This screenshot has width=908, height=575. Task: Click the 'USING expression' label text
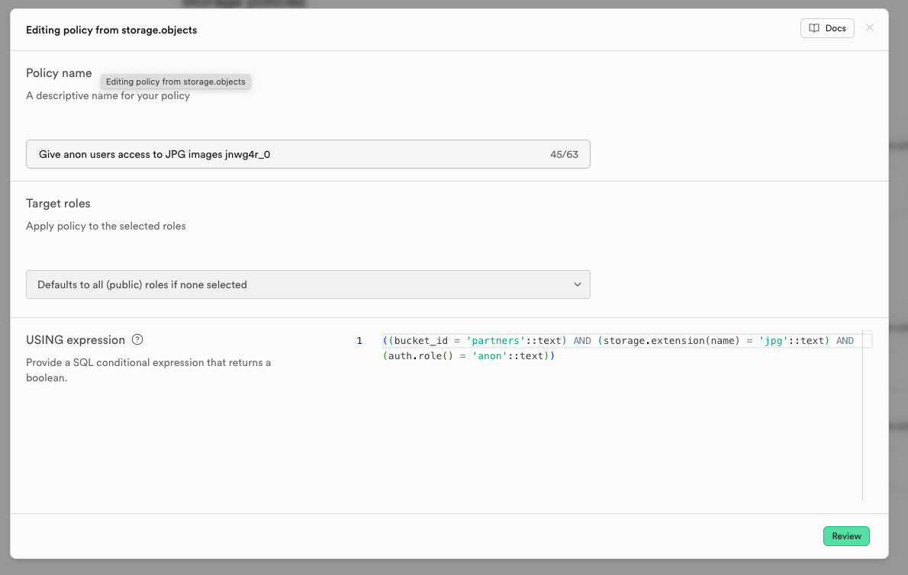pos(76,340)
